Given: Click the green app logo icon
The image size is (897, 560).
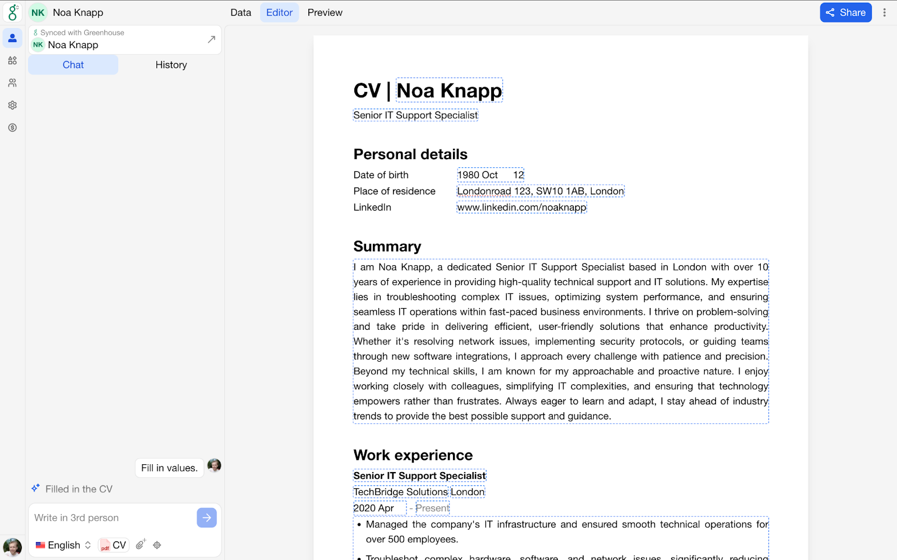Looking at the screenshot, I should click(x=12, y=12).
